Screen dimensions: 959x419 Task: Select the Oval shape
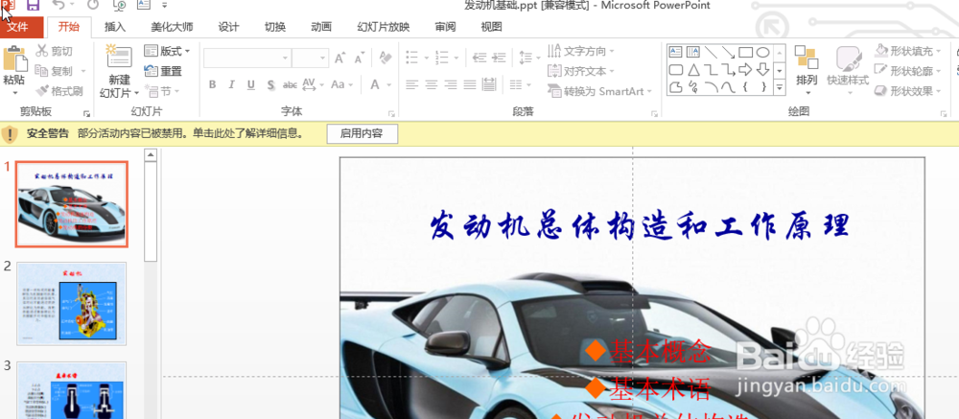762,52
